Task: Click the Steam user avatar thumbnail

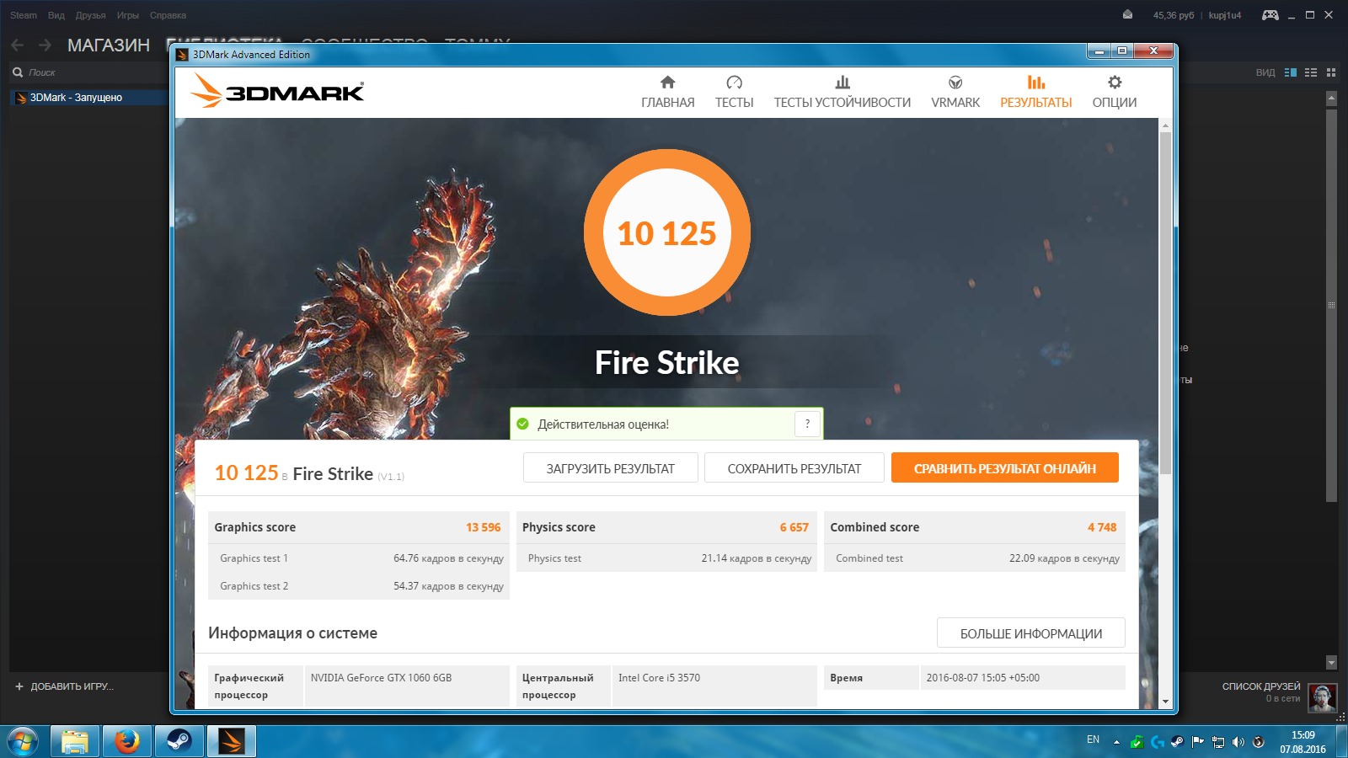Action: tap(1322, 697)
